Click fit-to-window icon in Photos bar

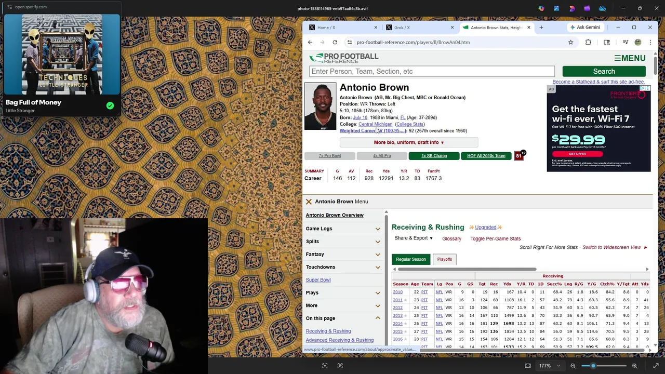pos(528,366)
